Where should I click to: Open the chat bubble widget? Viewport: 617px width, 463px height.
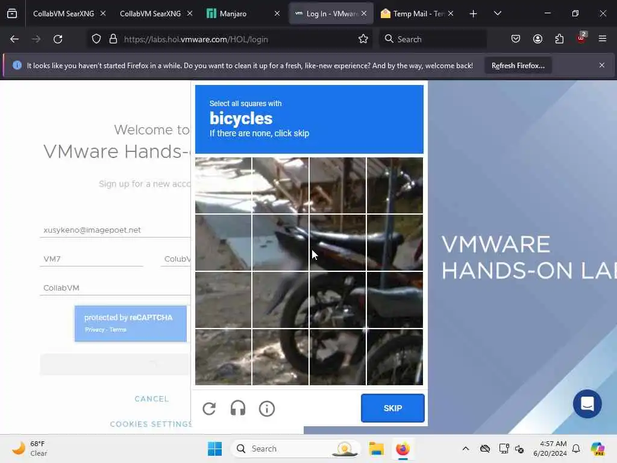pos(587,404)
